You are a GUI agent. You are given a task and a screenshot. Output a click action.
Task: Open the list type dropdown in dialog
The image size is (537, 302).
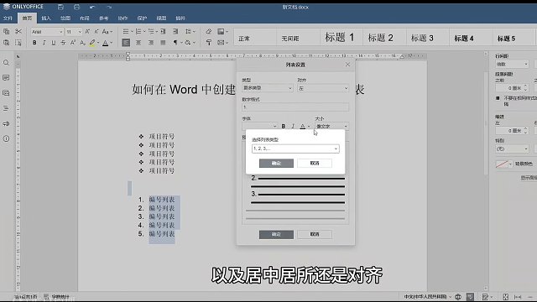point(268,88)
